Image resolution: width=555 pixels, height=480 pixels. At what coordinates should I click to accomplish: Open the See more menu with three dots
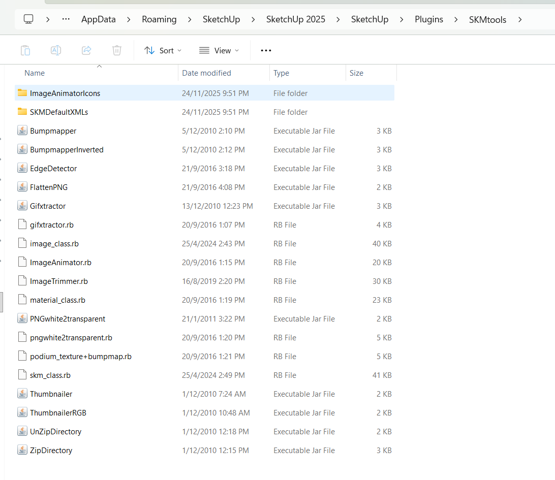click(266, 50)
